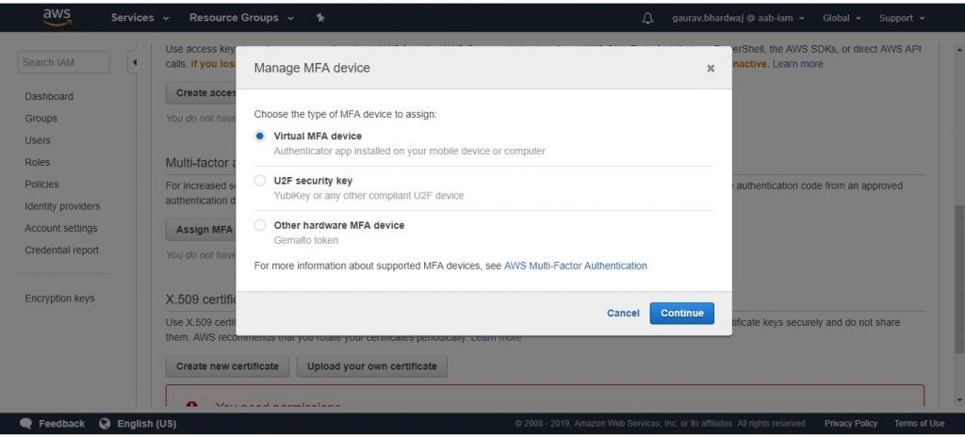Screen dimensions: 965x437
Task: Open the Support dropdown menu
Action: pyautogui.click(x=902, y=18)
